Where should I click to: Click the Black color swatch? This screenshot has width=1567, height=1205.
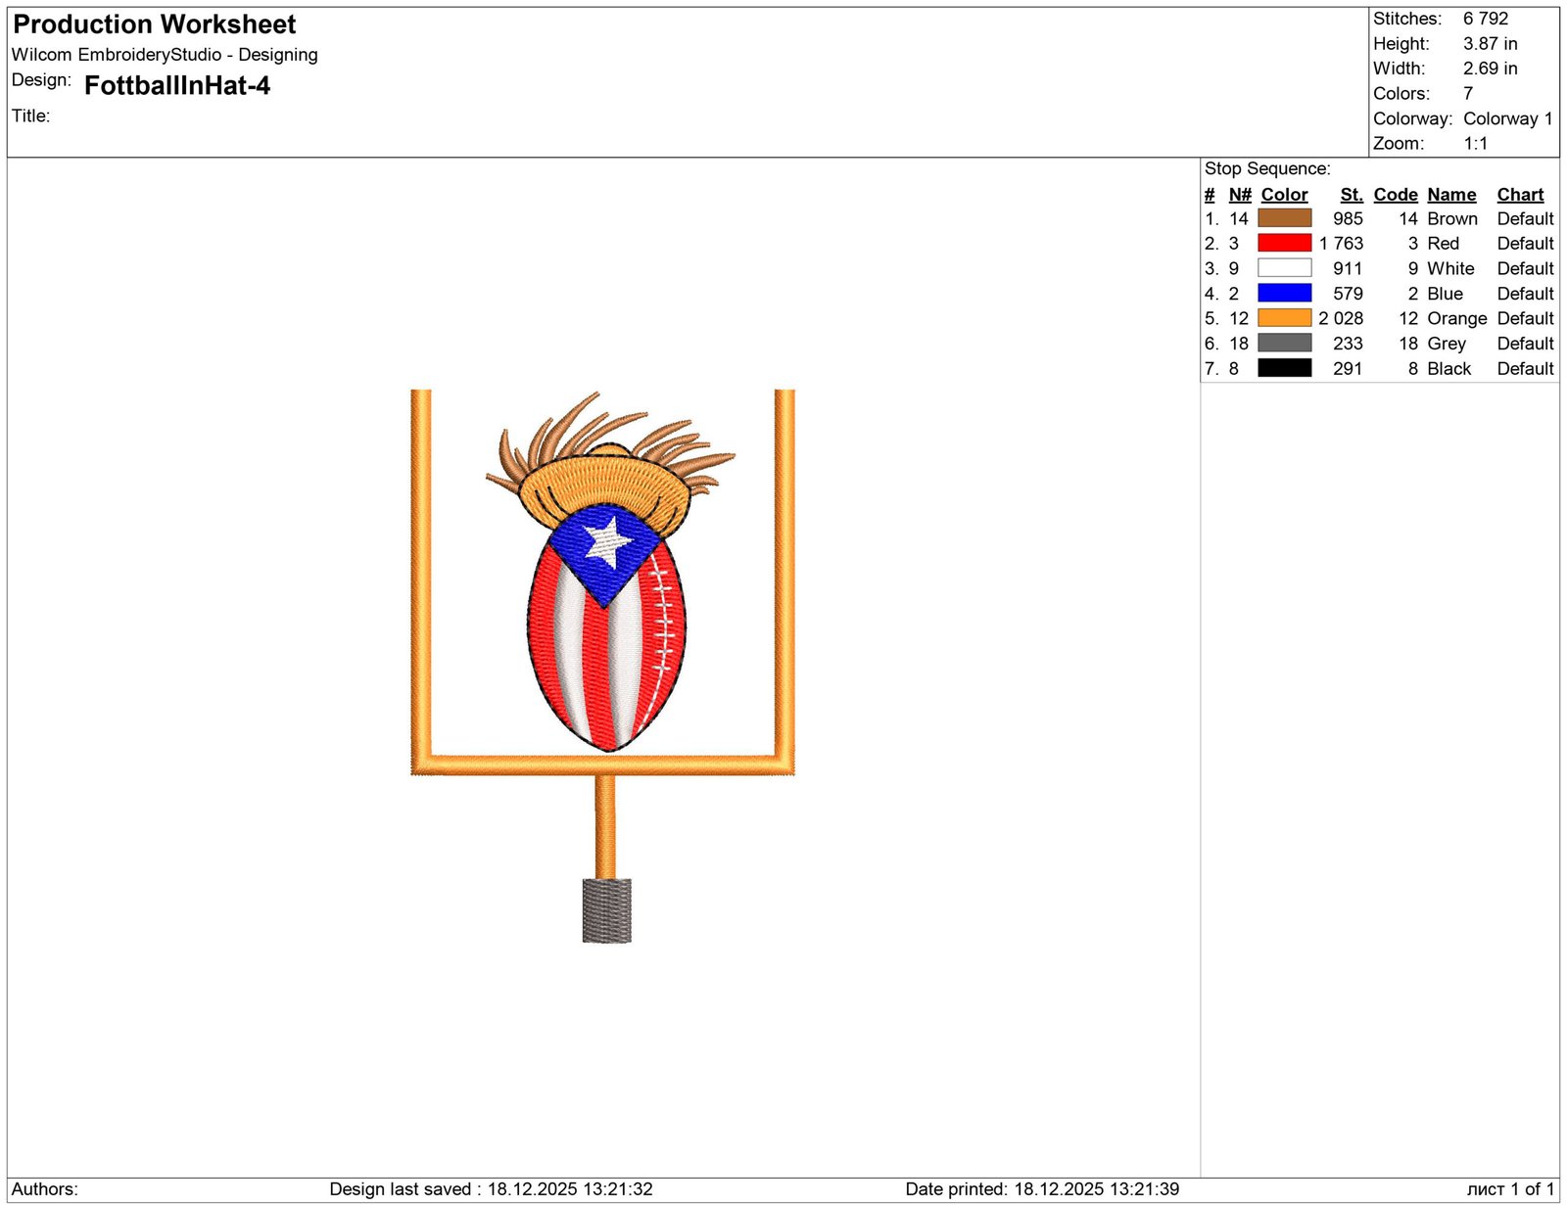point(1283,368)
